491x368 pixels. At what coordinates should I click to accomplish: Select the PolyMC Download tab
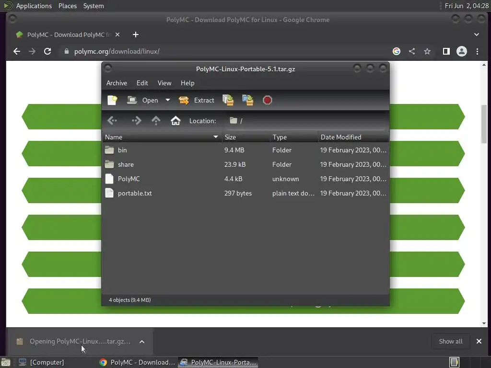(x=67, y=34)
